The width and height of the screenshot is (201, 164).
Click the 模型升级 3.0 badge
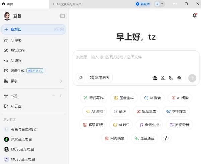click(35, 71)
